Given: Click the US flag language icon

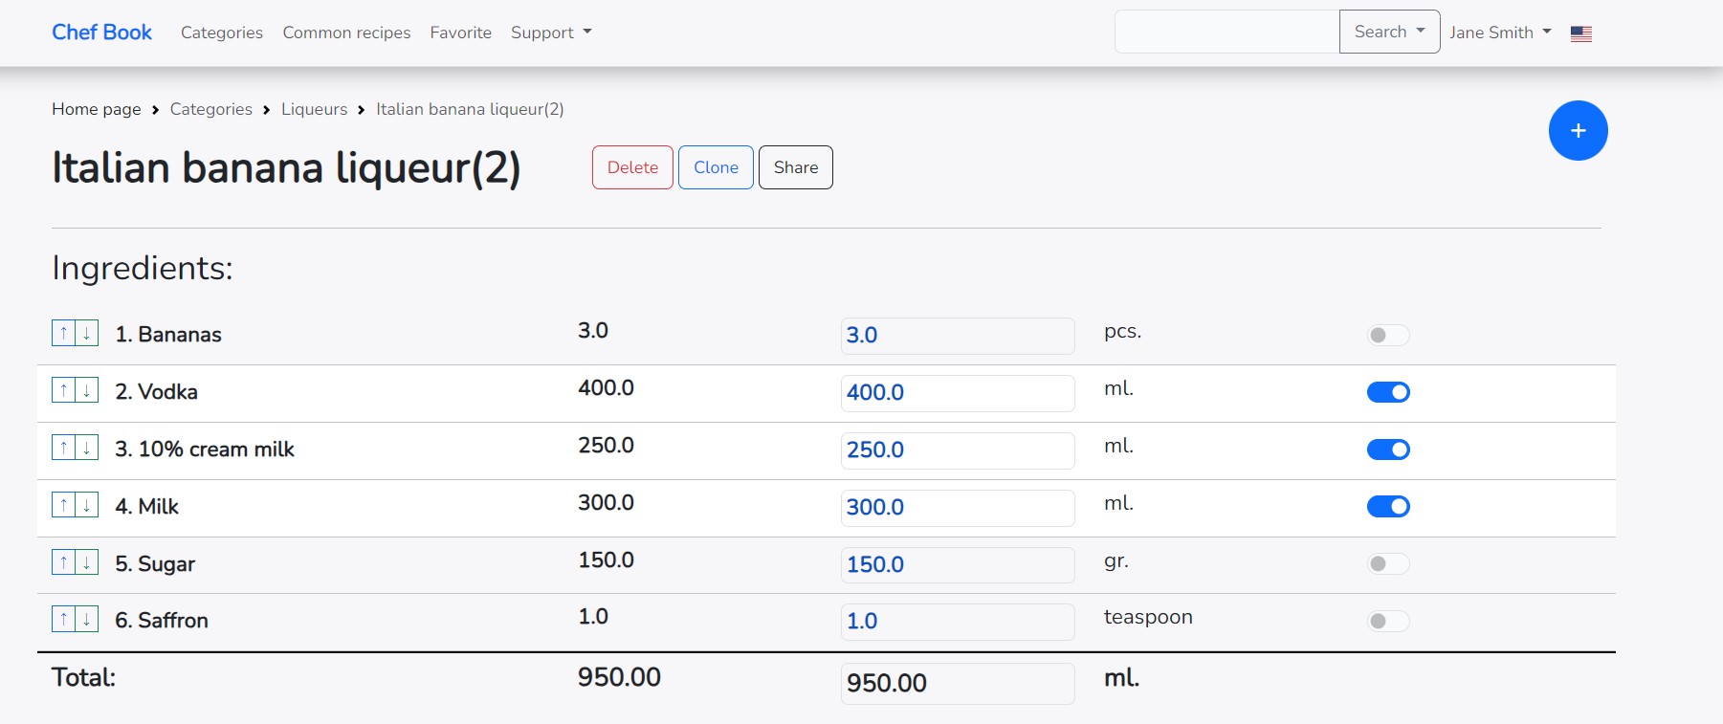Looking at the screenshot, I should [1580, 33].
